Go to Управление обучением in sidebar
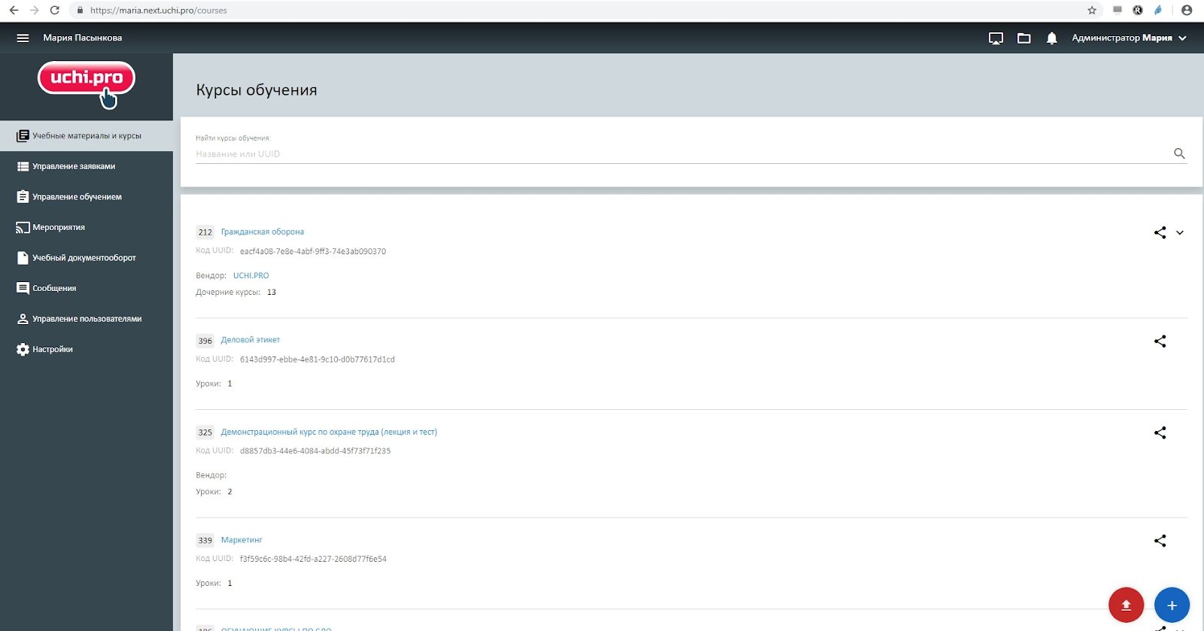1204x631 pixels. coord(87,197)
